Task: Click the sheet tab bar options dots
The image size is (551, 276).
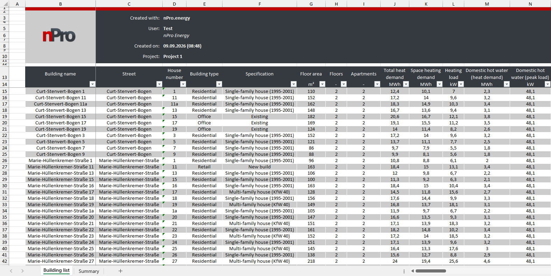Action: [x=404, y=271]
